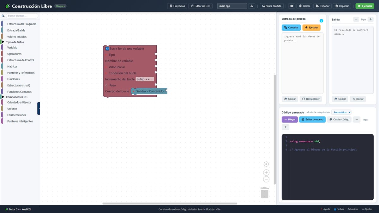Toggle Plegar to fold generated code
Image resolution: width=379 pixels, height=213 pixels.
point(290,120)
